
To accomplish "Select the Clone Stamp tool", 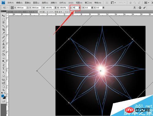I will (x=3, y=44).
